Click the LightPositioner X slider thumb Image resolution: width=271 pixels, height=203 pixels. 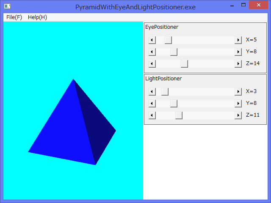point(165,92)
